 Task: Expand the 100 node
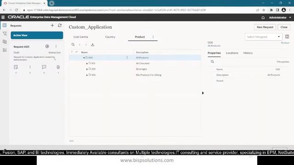[x=87, y=64]
